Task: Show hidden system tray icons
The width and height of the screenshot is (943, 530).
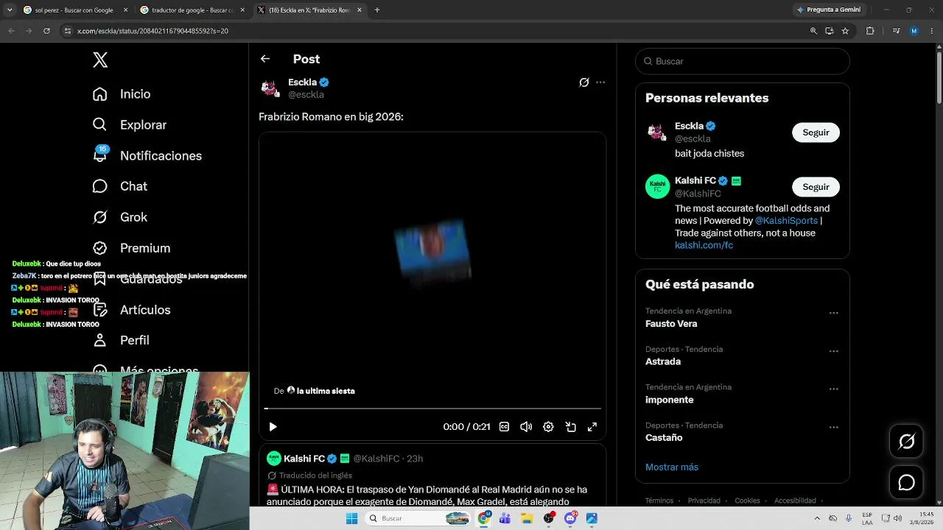Action: click(816, 518)
